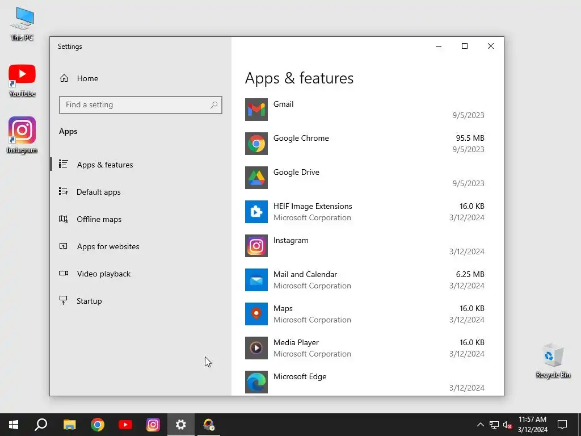This screenshot has height=436, width=581.
Task: Click the Gmail app icon in list
Action: [256, 110]
